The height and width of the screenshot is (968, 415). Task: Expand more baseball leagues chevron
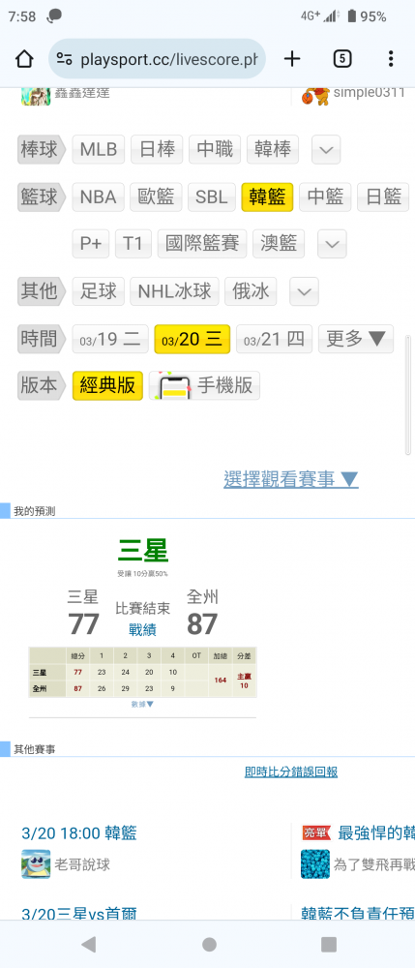tap(326, 149)
